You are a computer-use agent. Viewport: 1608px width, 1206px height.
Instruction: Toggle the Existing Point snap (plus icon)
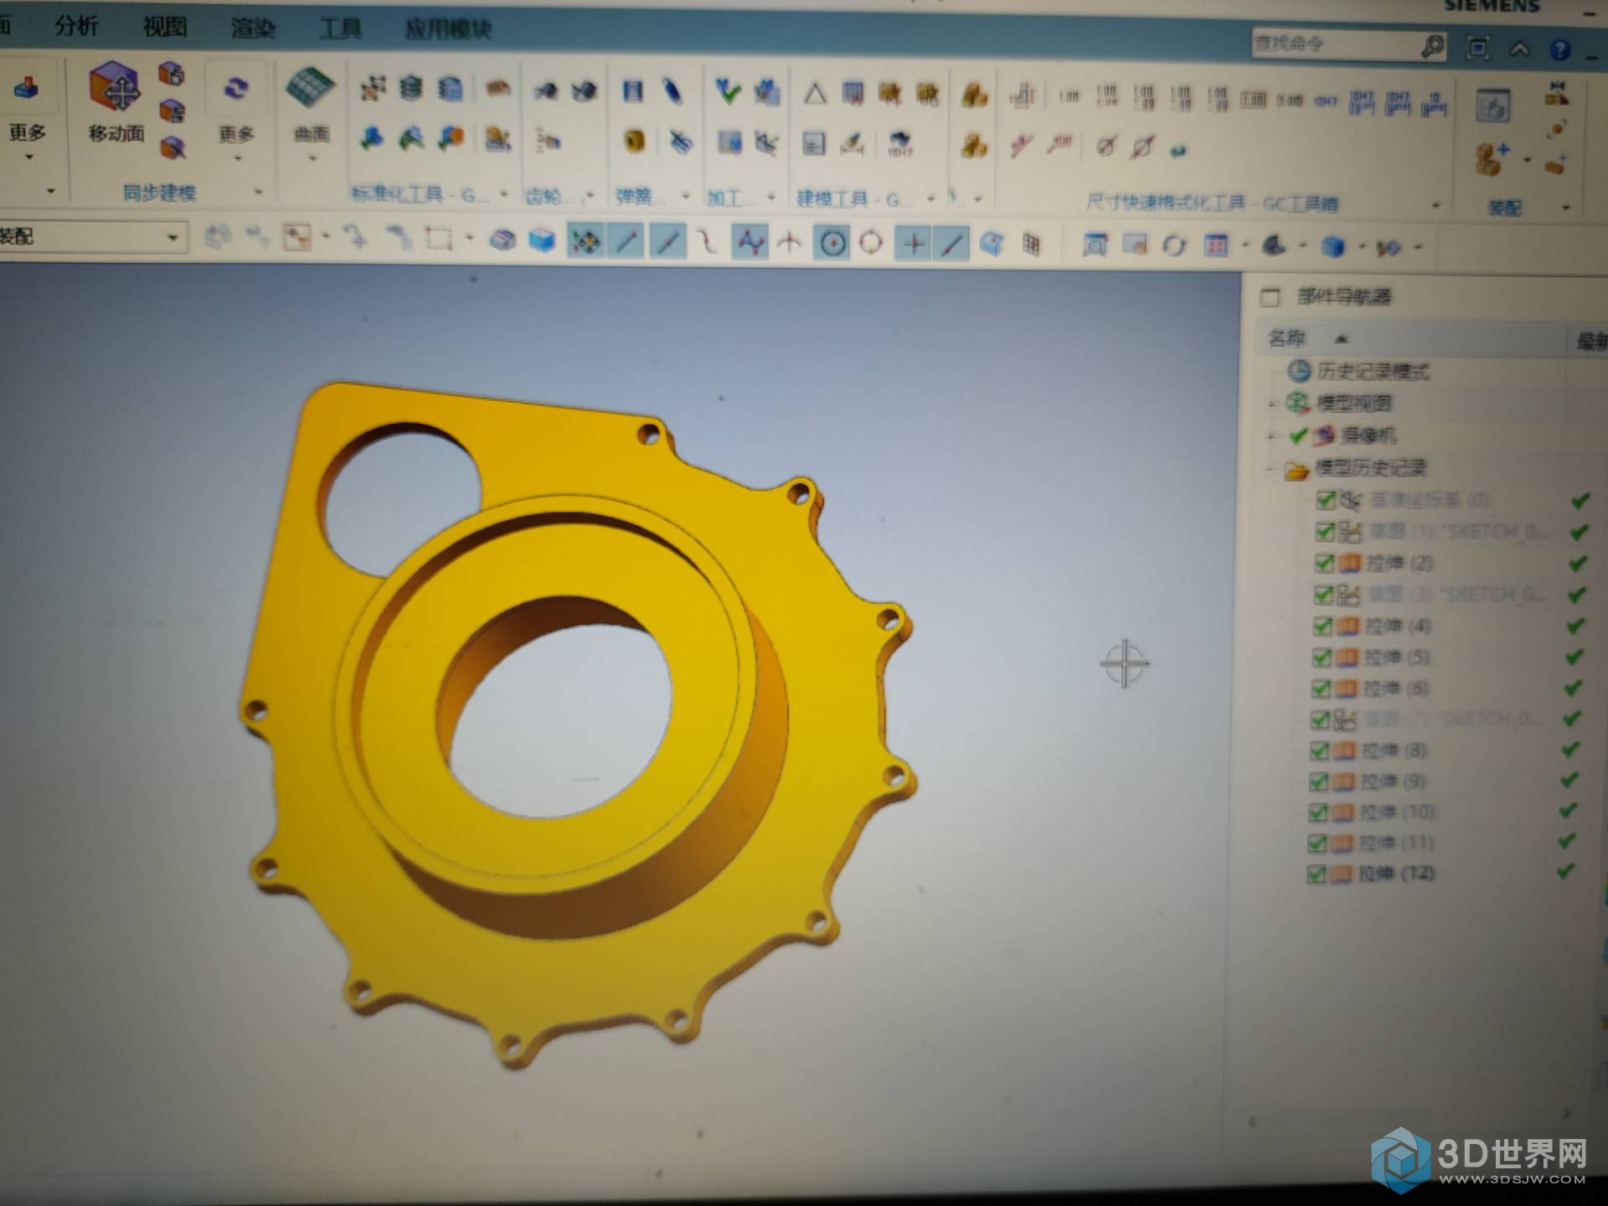[x=913, y=245]
